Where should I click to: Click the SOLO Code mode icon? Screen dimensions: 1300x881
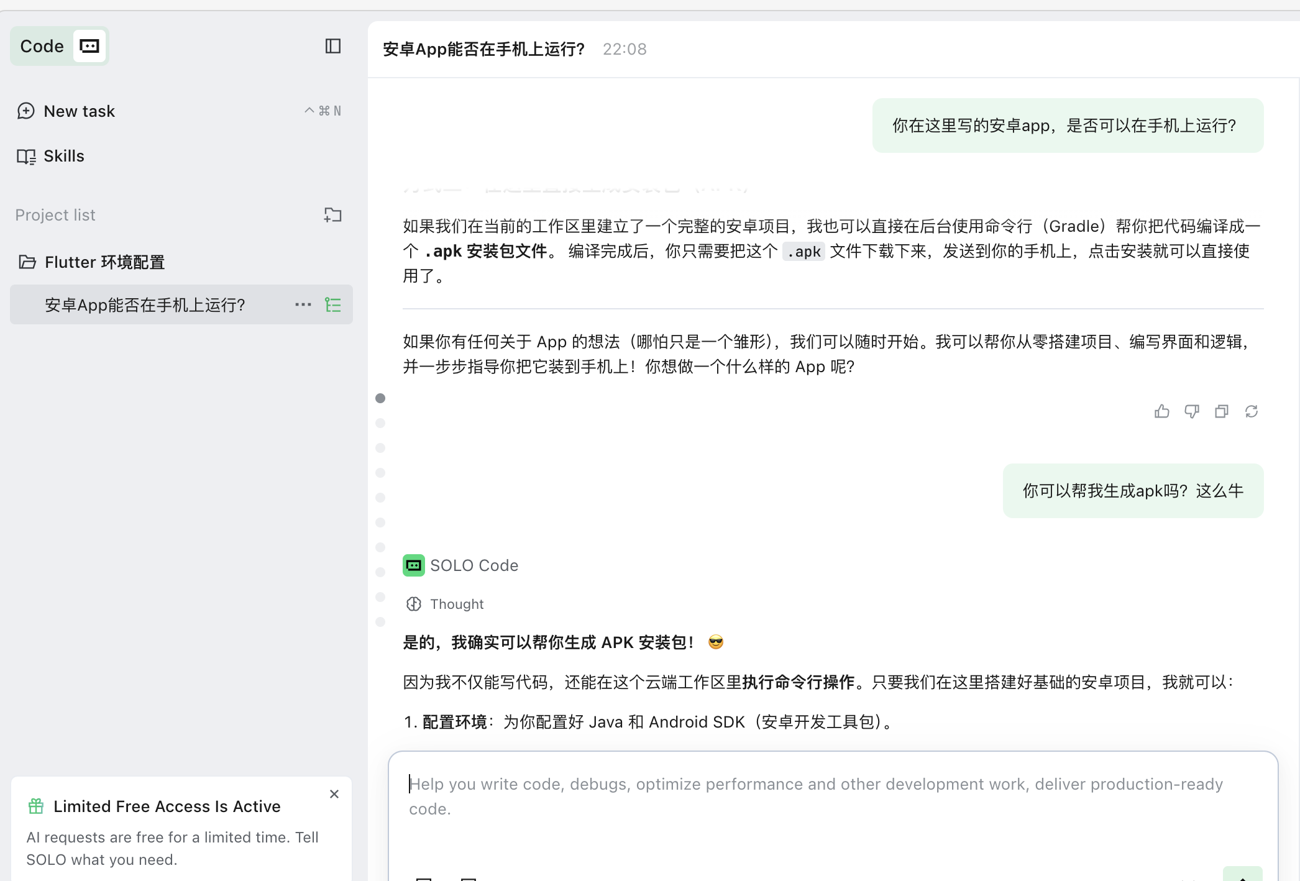click(89, 46)
